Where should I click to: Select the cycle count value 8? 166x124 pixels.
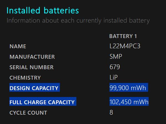[x=111, y=112]
